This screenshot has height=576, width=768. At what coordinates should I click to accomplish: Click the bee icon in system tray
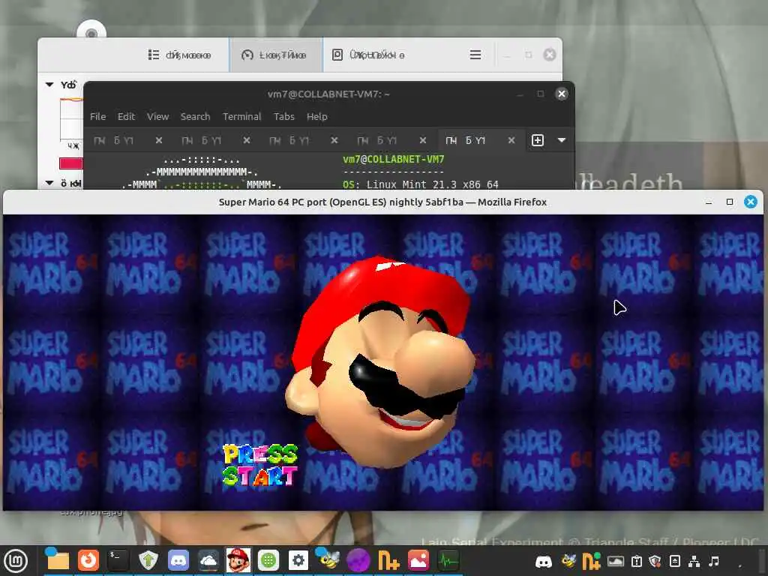click(568, 561)
